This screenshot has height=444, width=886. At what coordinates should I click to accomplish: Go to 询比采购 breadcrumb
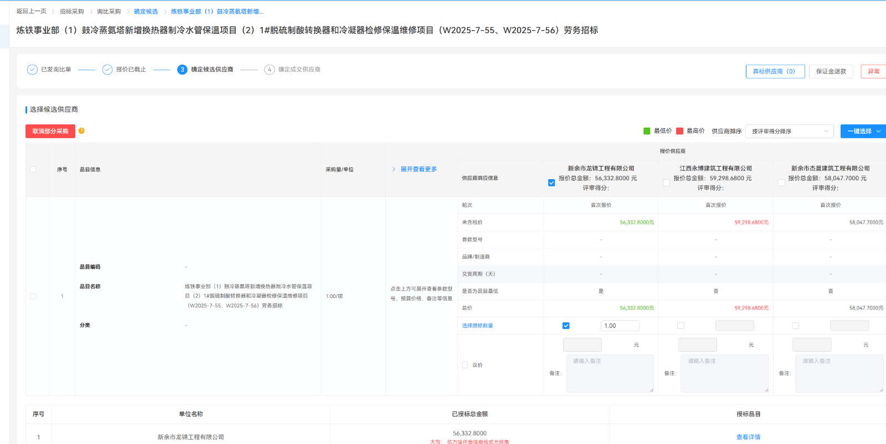109,11
